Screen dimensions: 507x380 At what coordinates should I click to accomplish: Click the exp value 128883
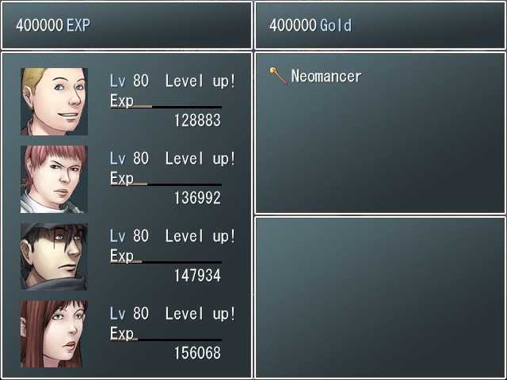(197, 120)
